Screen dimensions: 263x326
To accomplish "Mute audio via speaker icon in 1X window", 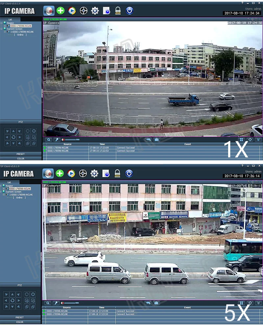I will point(63,140).
